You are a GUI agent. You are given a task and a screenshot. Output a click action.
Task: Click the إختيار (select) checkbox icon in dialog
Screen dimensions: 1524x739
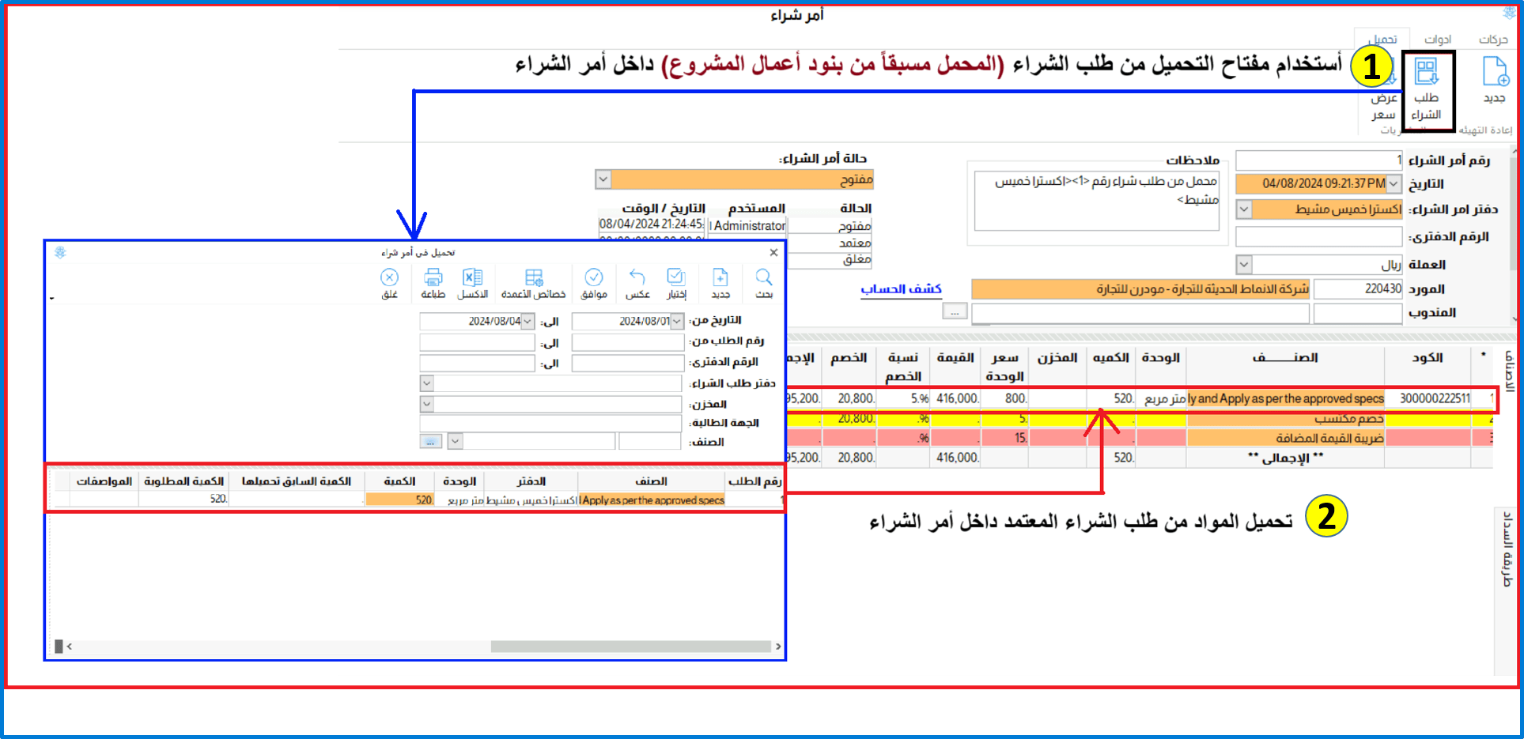[676, 277]
